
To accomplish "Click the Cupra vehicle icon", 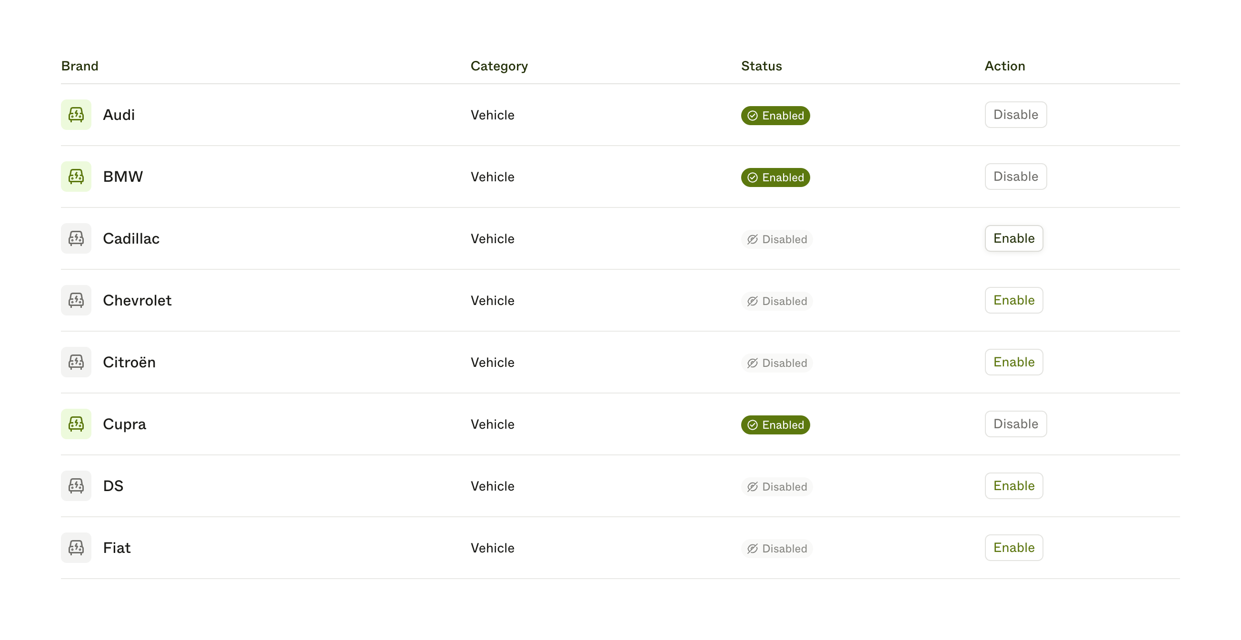I will pyautogui.click(x=76, y=424).
